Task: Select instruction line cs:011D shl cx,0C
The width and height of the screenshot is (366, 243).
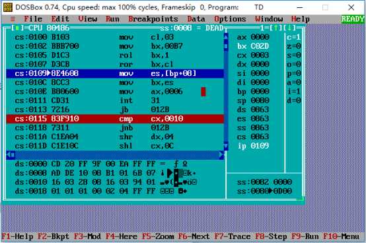Action: pyautogui.click(x=115, y=146)
